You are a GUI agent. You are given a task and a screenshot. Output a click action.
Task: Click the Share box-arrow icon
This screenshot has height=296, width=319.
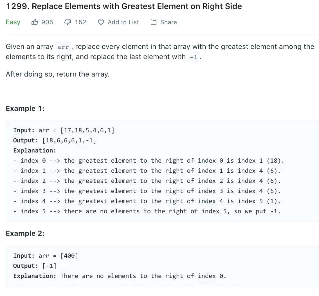pyautogui.click(x=153, y=22)
